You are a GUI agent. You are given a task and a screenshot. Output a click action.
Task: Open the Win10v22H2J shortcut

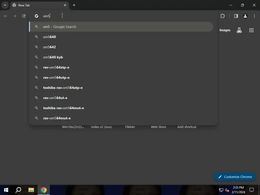click(x=73, y=127)
